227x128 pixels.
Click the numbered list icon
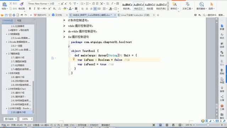(87, 4)
